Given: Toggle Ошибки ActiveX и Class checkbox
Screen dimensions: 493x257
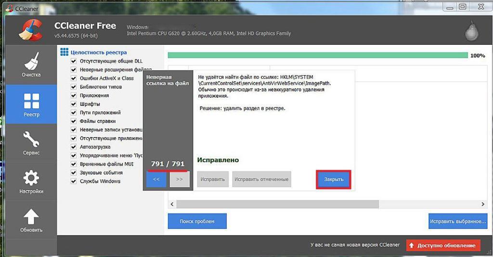Looking at the screenshot, I should pyautogui.click(x=74, y=78).
